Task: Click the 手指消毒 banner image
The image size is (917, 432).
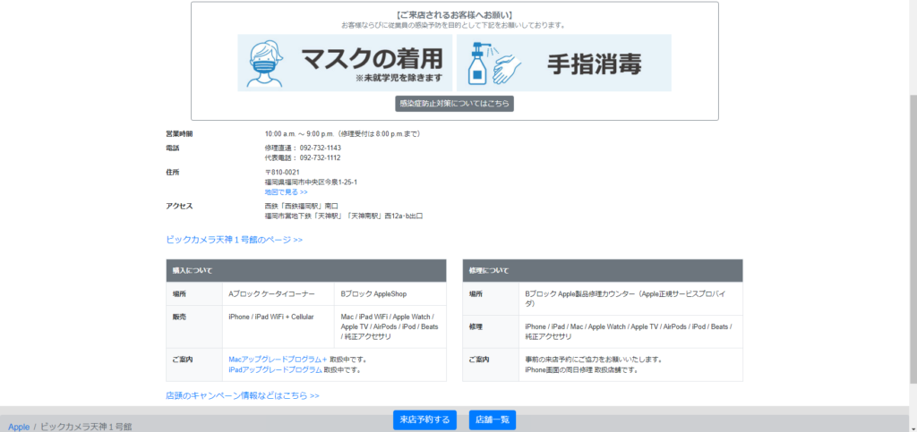Action: click(x=564, y=63)
